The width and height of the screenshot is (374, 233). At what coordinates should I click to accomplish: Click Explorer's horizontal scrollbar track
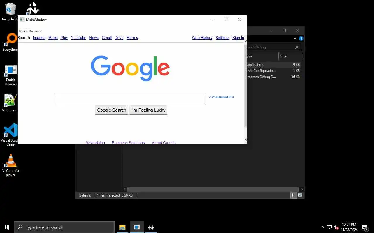(213, 189)
